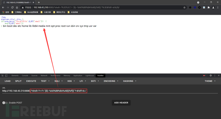Image resolution: width=221 pixels, height=119 pixels.
Task: Open DevTools settings gear icon
Action: point(210,76)
